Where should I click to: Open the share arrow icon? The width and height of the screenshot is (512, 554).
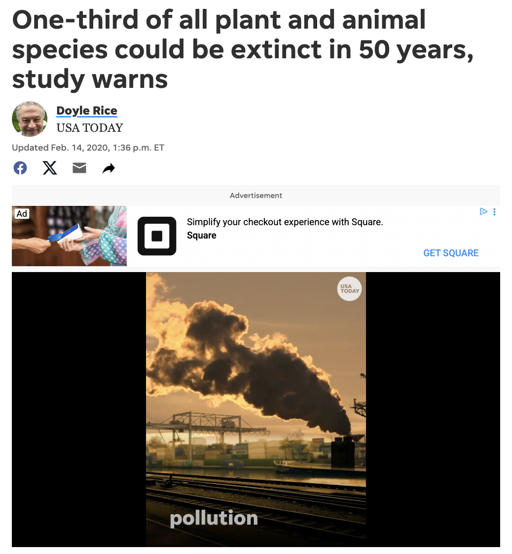109,168
